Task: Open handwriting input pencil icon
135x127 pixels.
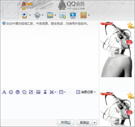Action: 31,92
